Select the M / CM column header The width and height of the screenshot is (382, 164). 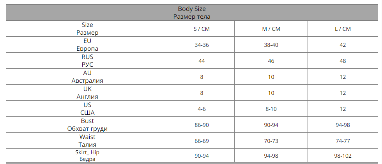click(x=271, y=29)
